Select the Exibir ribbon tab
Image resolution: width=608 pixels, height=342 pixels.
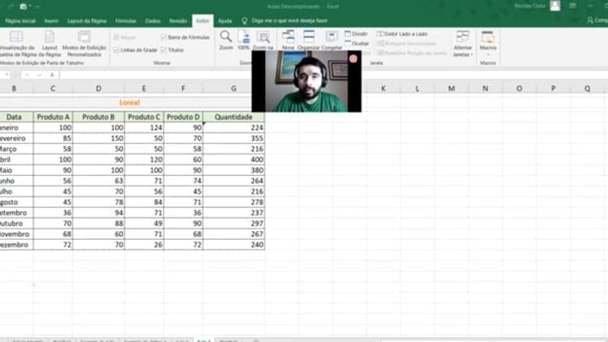pyautogui.click(x=203, y=21)
